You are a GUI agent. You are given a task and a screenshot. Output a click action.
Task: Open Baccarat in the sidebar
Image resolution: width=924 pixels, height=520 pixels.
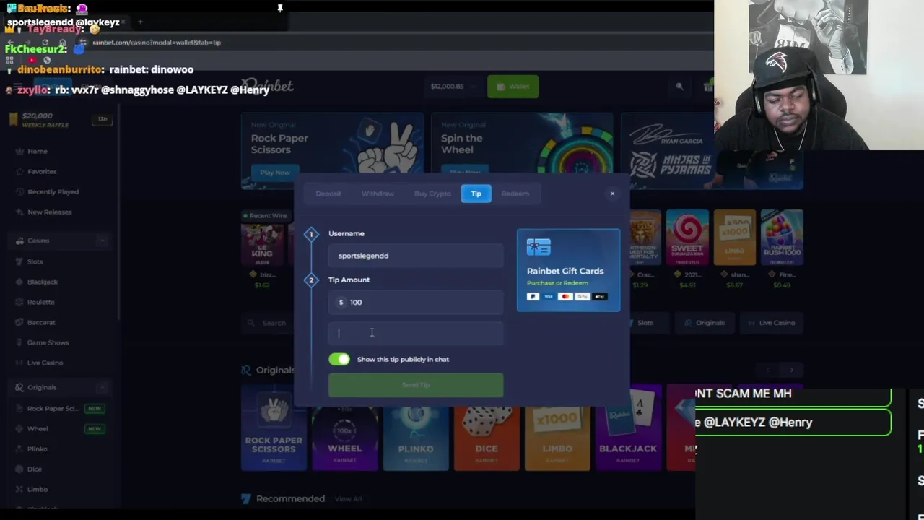click(41, 322)
